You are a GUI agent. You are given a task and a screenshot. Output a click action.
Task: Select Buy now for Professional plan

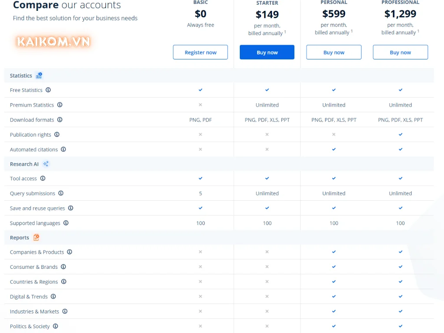click(x=400, y=52)
